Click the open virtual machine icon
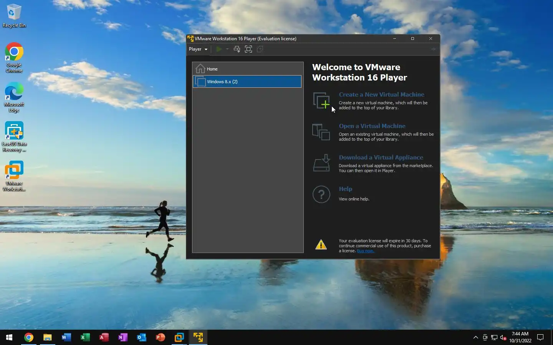Image resolution: width=553 pixels, height=345 pixels. [x=321, y=132]
